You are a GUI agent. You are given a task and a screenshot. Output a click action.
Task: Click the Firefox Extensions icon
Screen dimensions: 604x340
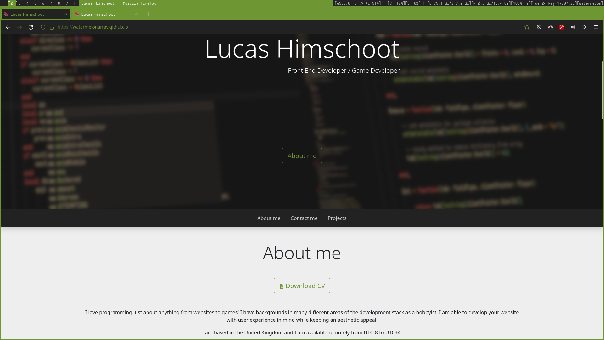coord(584,27)
